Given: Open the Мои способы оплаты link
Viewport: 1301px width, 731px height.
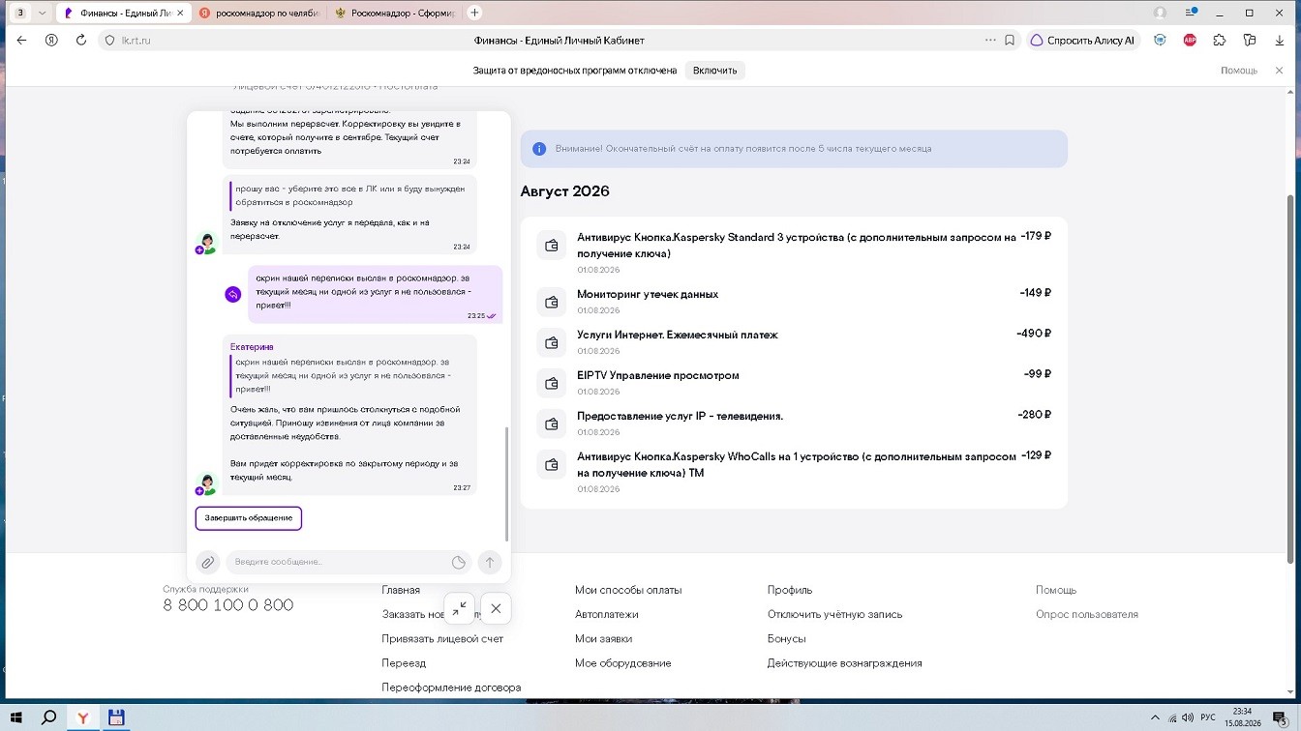Looking at the screenshot, I should [x=628, y=590].
